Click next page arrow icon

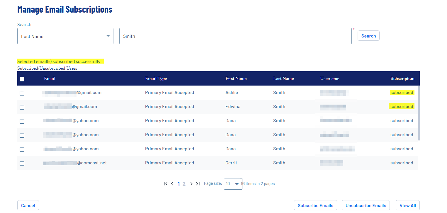pos(191,184)
